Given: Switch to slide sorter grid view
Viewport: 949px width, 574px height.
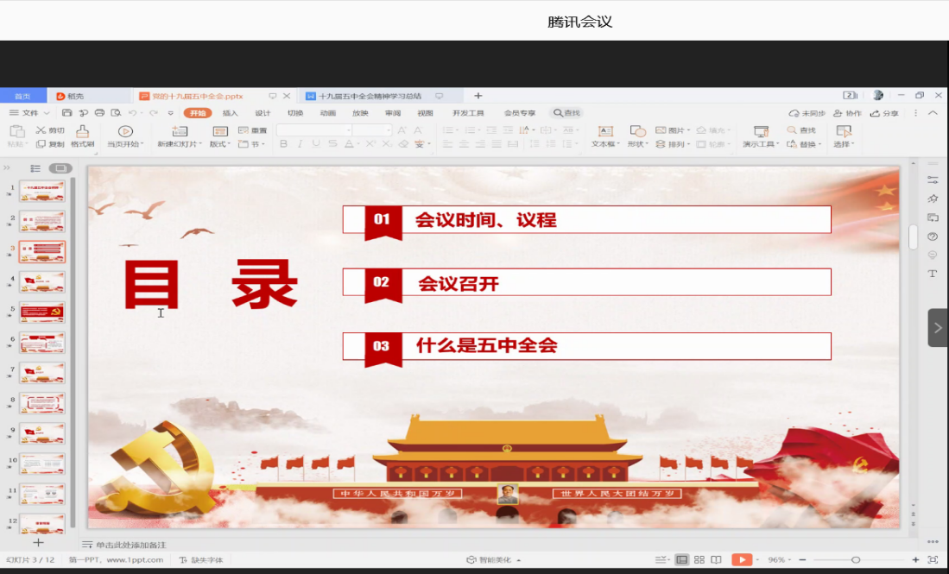Looking at the screenshot, I should tap(699, 559).
